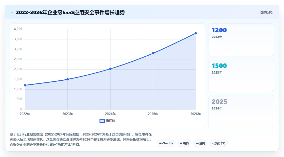Click the 2023年 data point on the line
The width and height of the screenshot is (284, 157).
tap(68, 79)
